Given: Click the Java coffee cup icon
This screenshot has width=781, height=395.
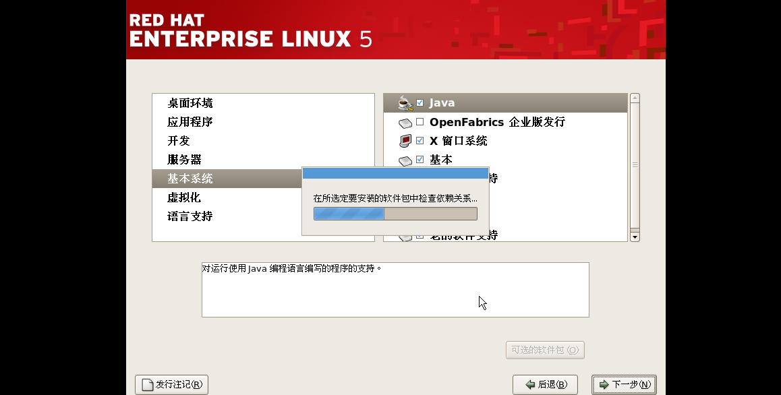Looking at the screenshot, I should [403, 102].
